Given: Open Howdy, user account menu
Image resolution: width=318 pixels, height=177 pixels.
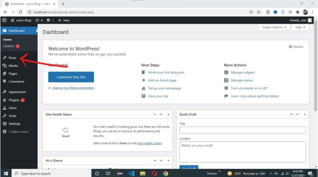Looking at the screenshot, I should pyautogui.click(x=300, y=20).
